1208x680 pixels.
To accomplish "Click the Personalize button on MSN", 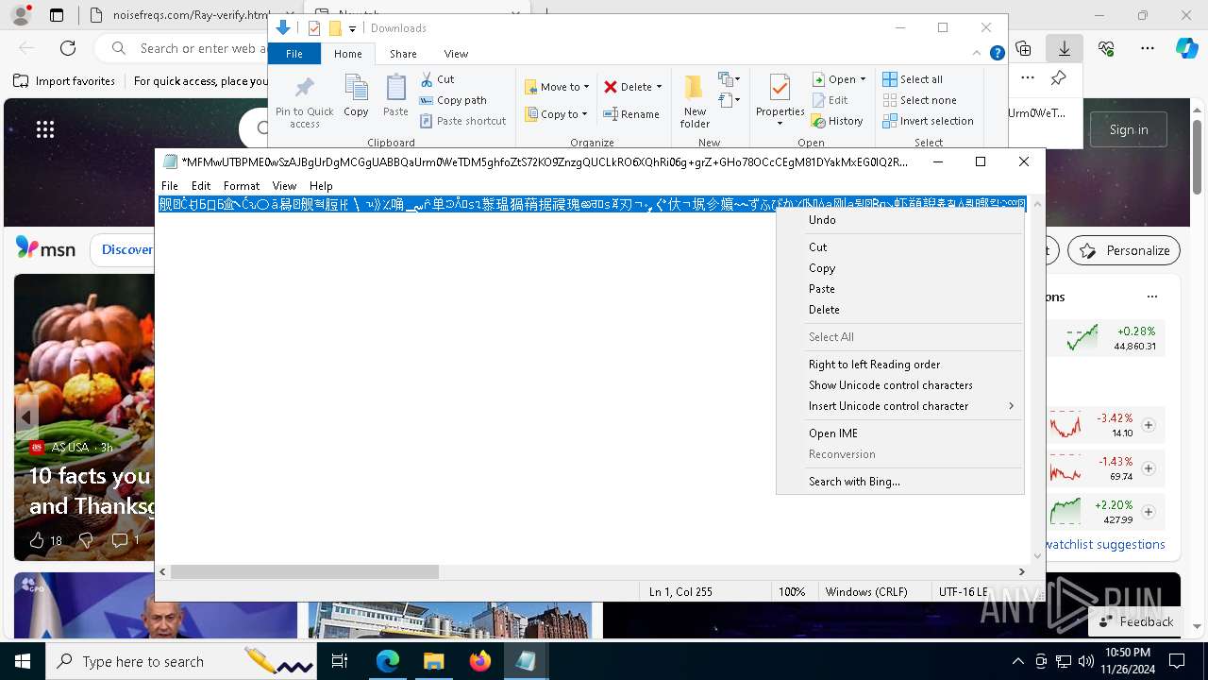I will click(x=1123, y=250).
